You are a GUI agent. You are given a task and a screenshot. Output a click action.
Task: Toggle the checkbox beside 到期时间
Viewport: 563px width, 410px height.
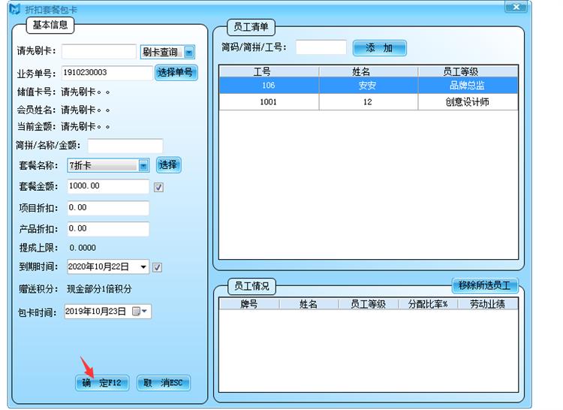(157, 267)
